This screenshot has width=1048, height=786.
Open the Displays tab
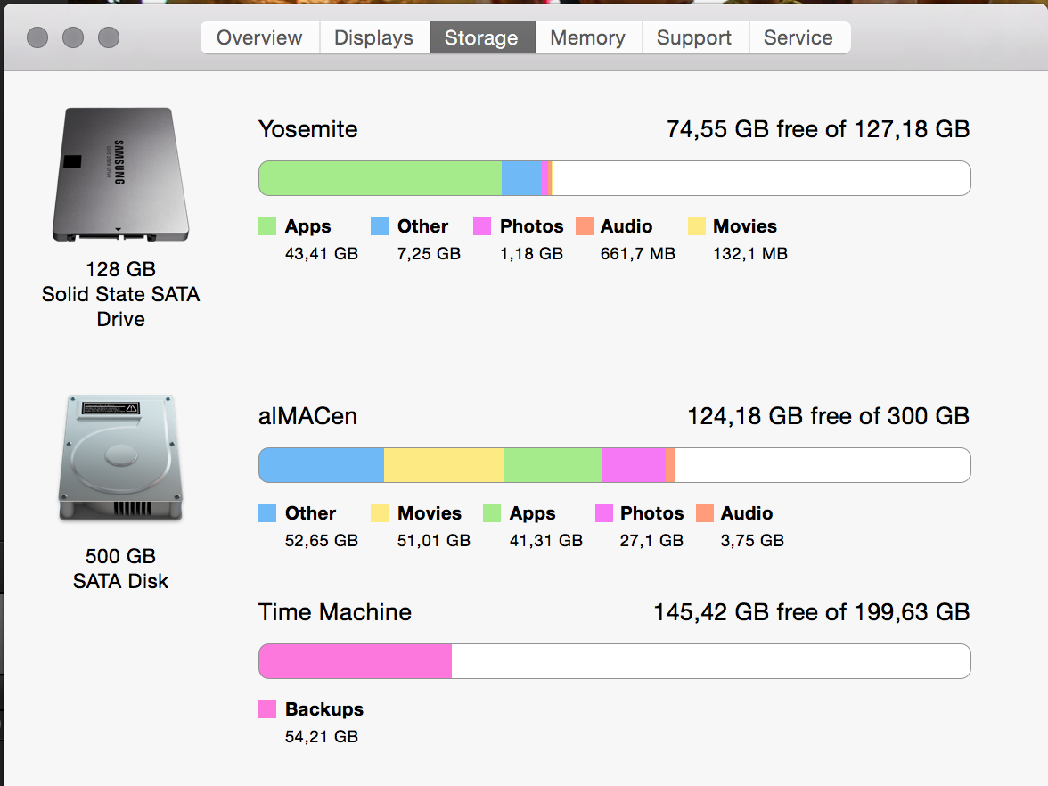pos(373,37)
